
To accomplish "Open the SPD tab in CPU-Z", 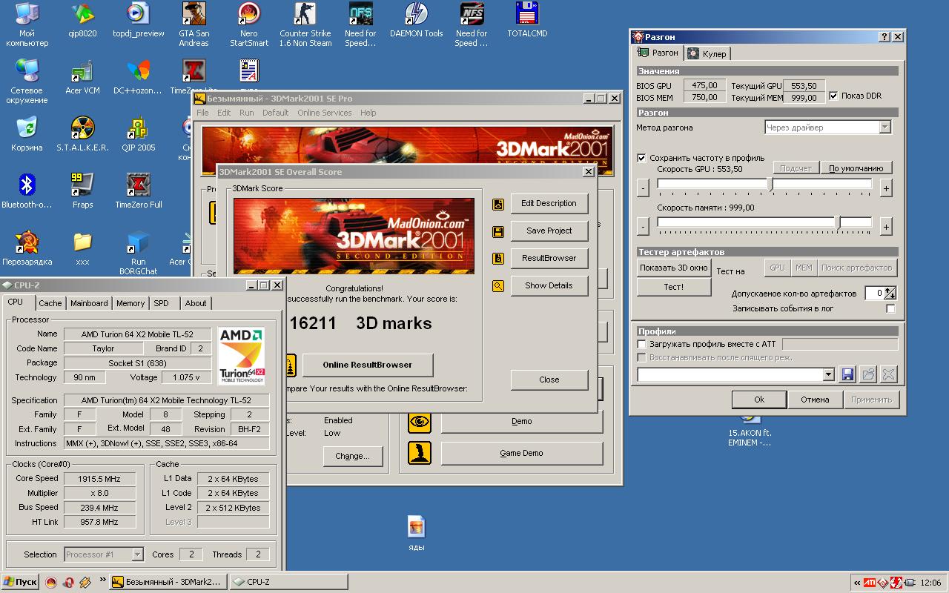I will tap(162, 303).
